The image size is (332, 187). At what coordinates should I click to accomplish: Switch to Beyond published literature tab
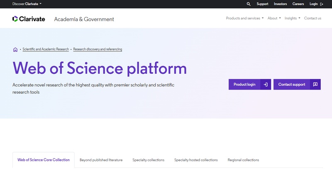tap(101, 160)
